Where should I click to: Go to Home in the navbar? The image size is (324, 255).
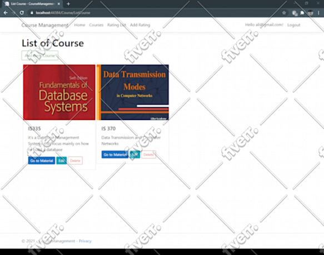(79, 25)
